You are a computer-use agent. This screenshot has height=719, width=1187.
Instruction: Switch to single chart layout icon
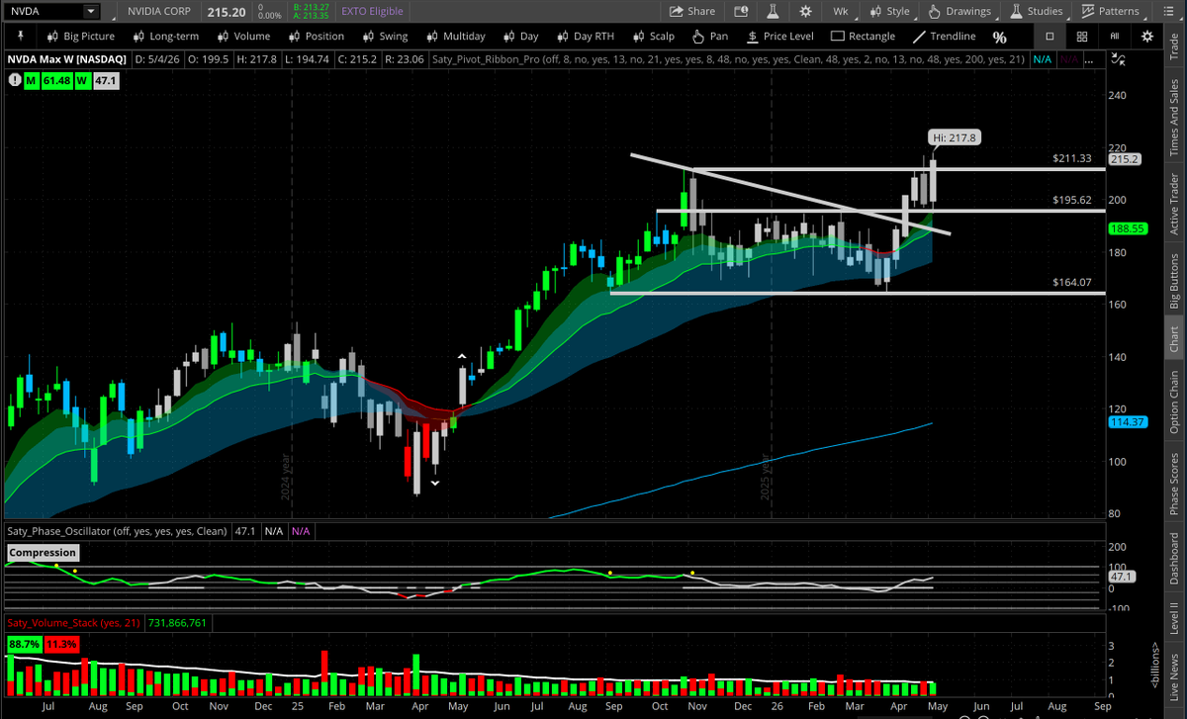coord(1050,37)
